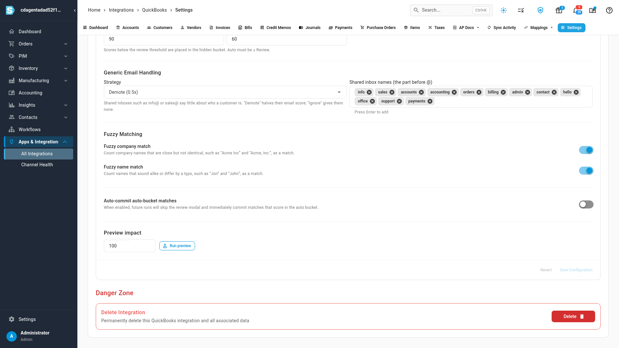
Task: Remove the 'sales' shared inbox chip
Action: (392, 92)
